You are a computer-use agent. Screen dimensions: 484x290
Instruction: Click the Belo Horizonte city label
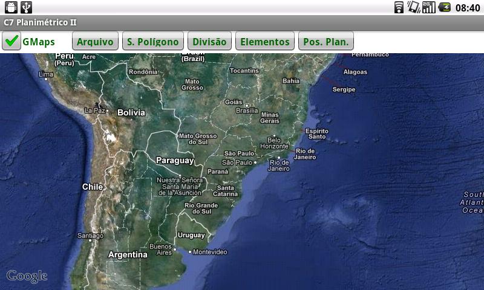pos(274,143)
